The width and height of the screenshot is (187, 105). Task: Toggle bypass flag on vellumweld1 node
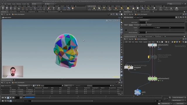point(149,57)
